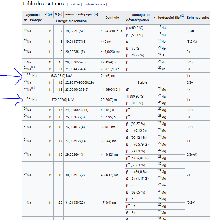The height and width of the screenshot is (220, 224).
Task: Select the "Symbole de l'isotope" header
Action: coord(33,18)
